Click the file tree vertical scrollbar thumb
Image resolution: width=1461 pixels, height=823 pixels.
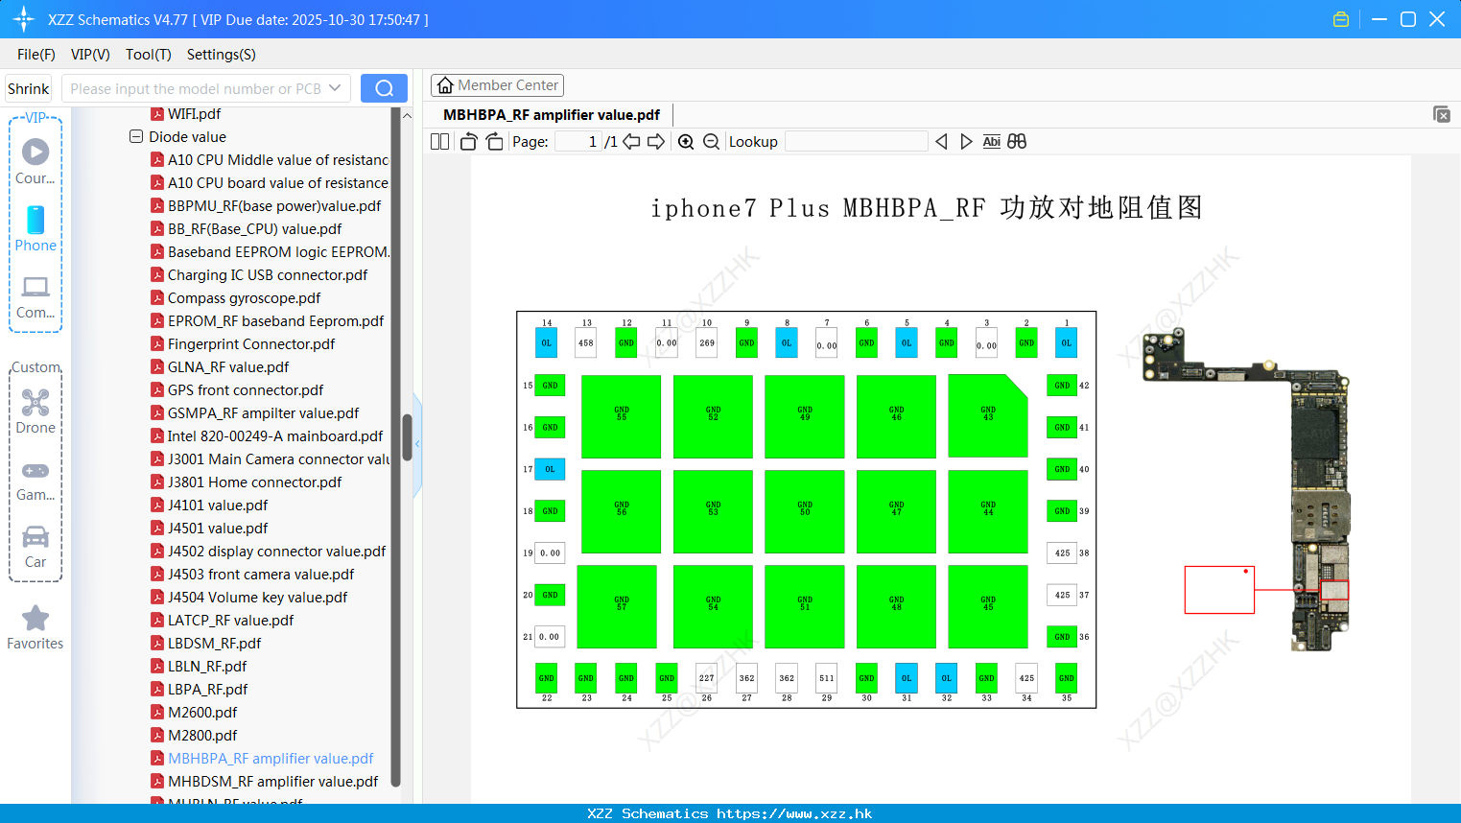407,436
